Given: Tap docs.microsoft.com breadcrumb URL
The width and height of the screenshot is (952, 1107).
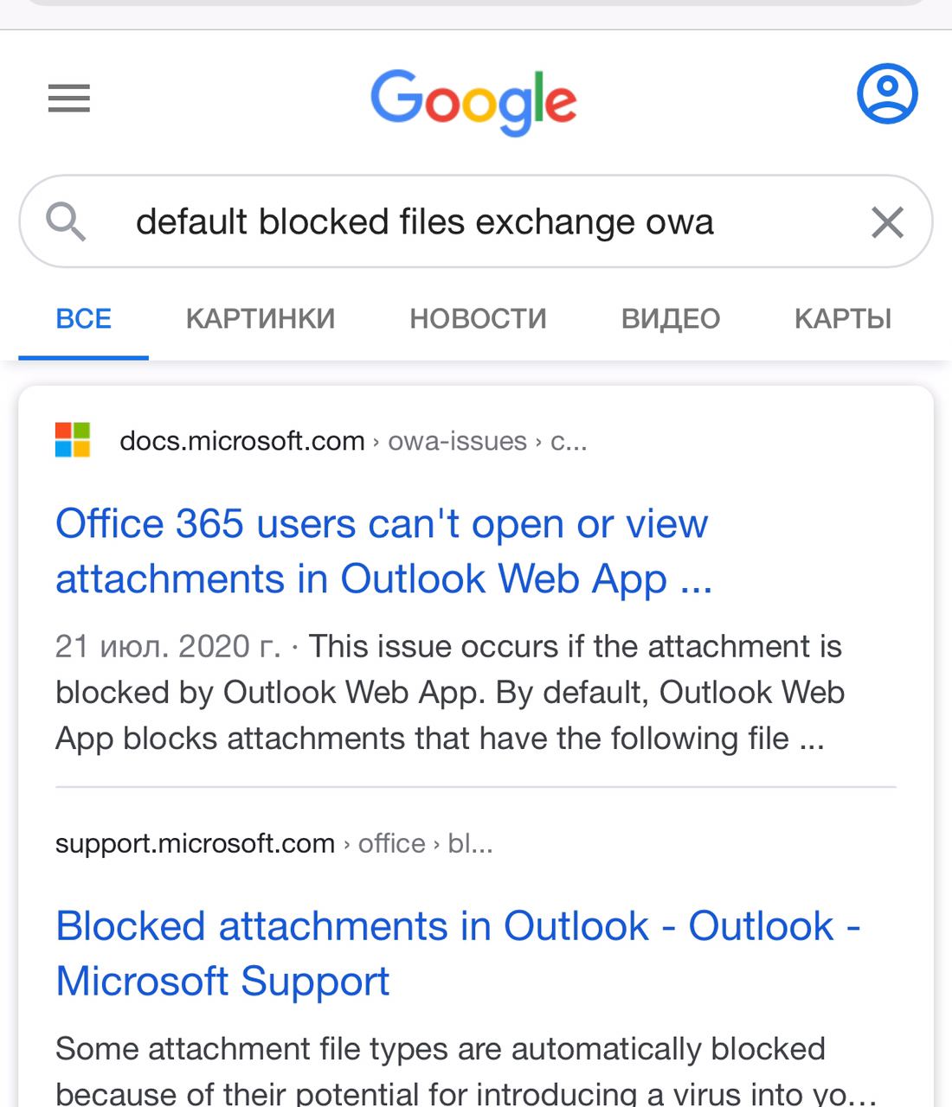Looking at the screenshot, I should pyautogui.click(x=242, y=441).
